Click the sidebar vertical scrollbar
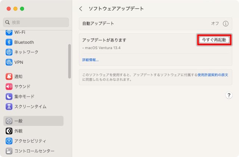The width and height of the screenshot is (239, 157). [x=69, y=61]
